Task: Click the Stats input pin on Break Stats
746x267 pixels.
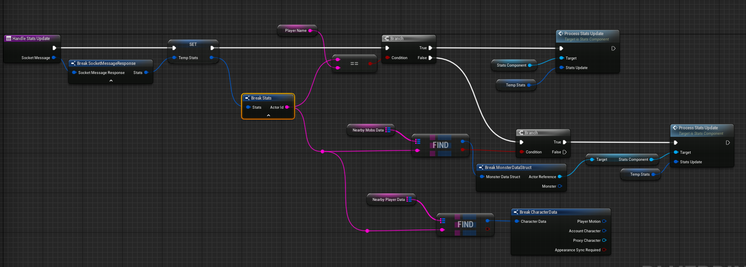Action: coord(248,107)
